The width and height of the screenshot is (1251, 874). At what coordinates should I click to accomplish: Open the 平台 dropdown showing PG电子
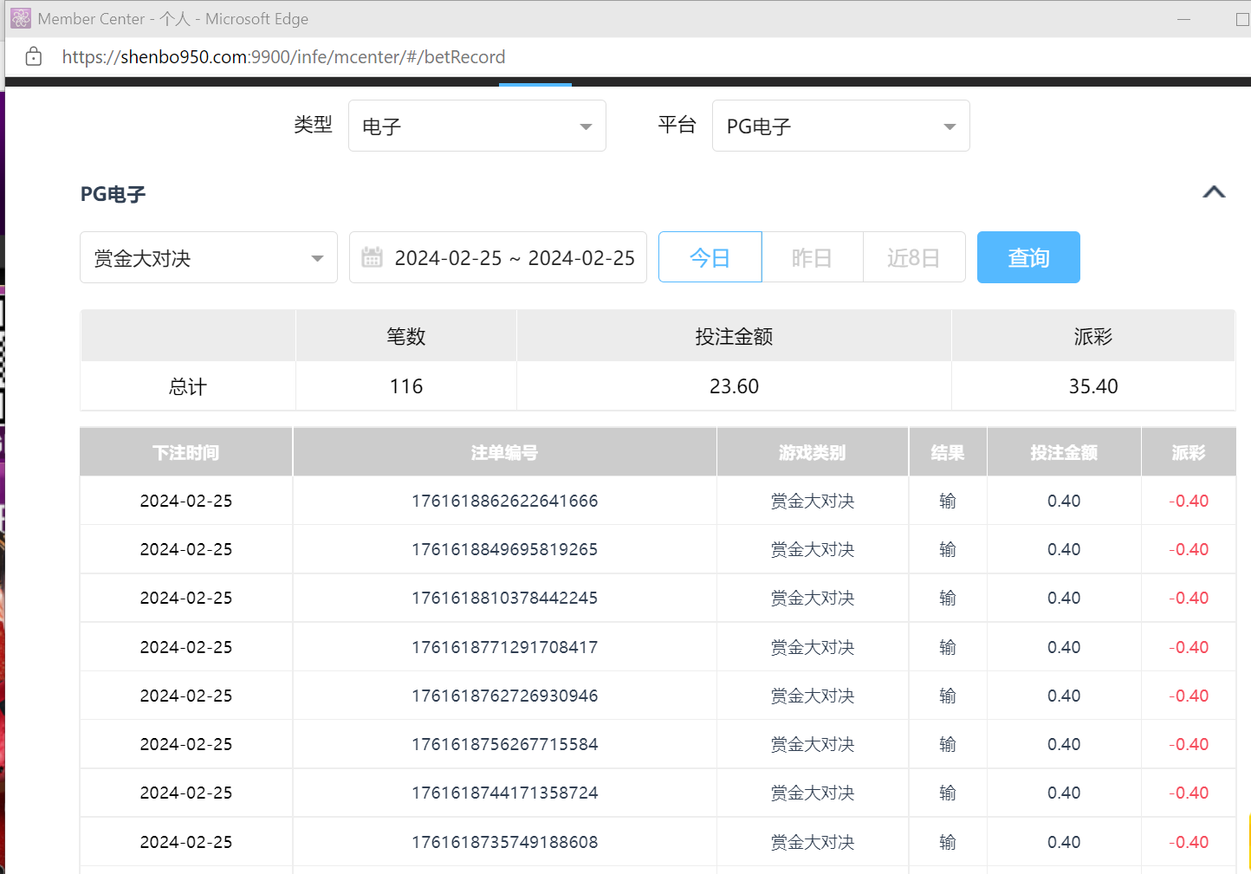tap(840, 126)
